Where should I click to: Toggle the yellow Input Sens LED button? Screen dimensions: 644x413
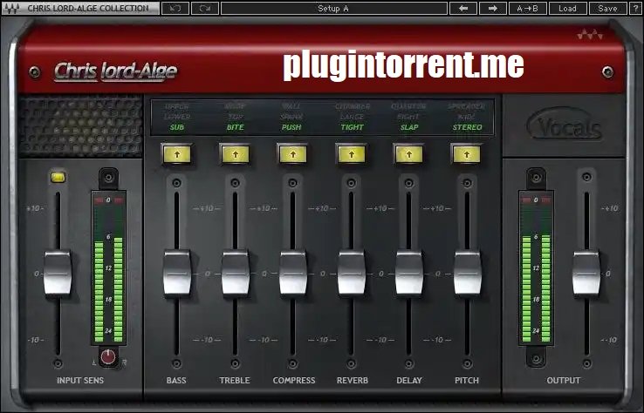[x=58, y=177]
